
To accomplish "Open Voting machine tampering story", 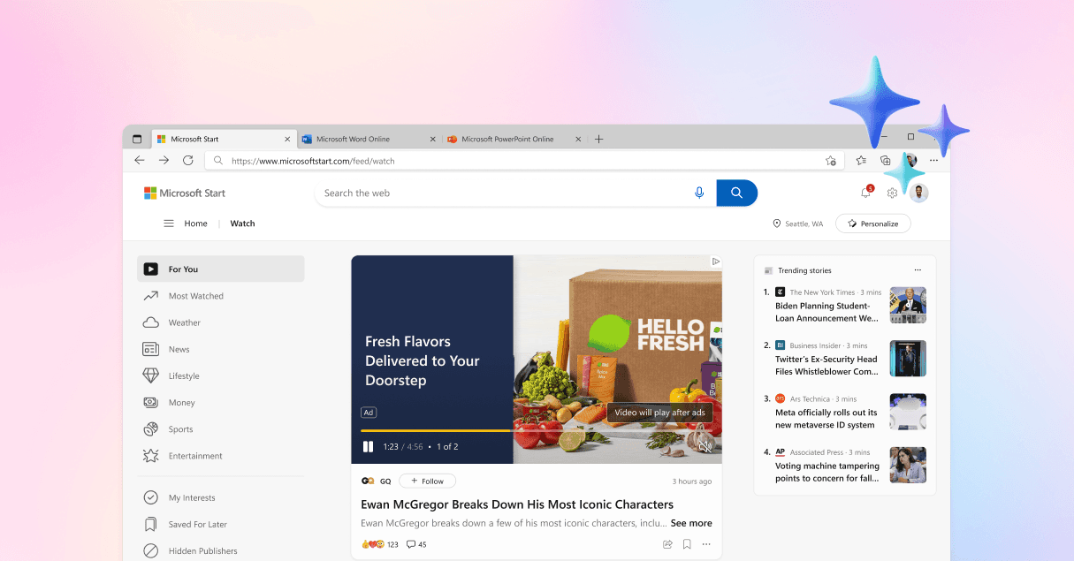I will pos(827,472).
